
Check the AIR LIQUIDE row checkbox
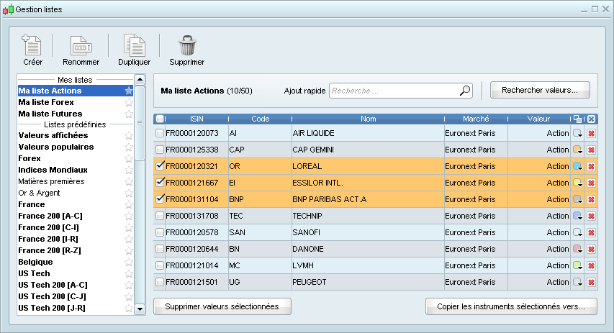click(x=160, y=133)
